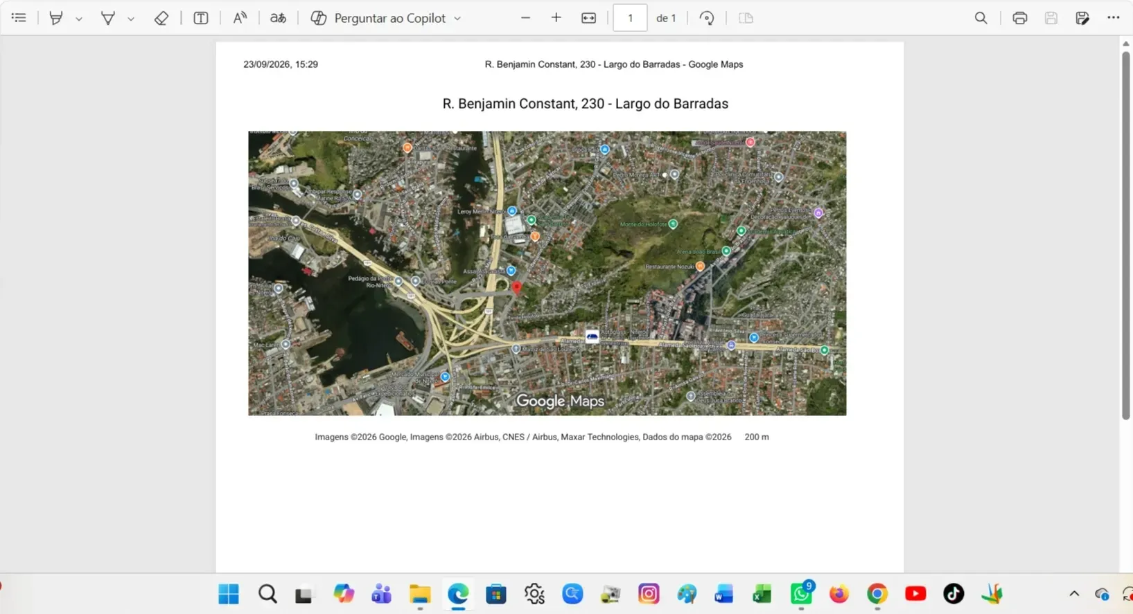
Task: Click the date 23/09/2026, 15:29 text
Action: coord(281,64)
